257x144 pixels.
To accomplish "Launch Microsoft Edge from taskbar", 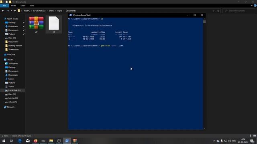I will coord(20,141).
